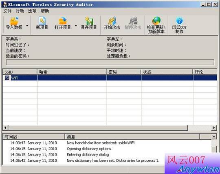Image resolution: width=220 pixels, height=174 pixels.
Task: Select the WiFi row text in SSID list
Action: [x=15, y=78]
